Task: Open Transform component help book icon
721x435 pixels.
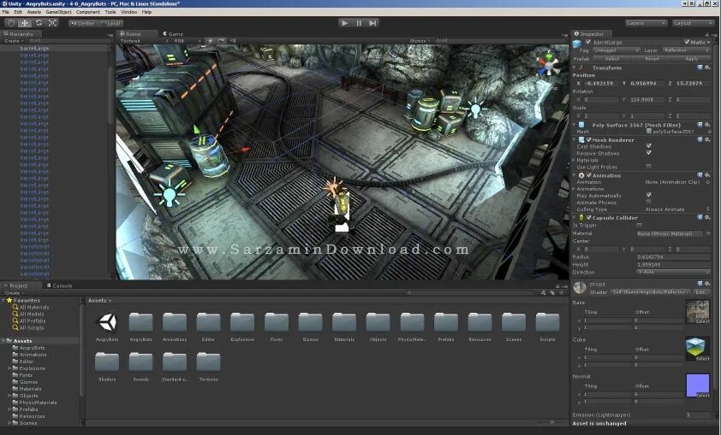Action: 700,68
